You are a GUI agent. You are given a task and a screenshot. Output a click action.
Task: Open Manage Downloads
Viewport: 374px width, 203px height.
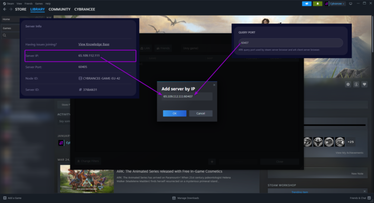pyautogui.click(x=186, y=198)
